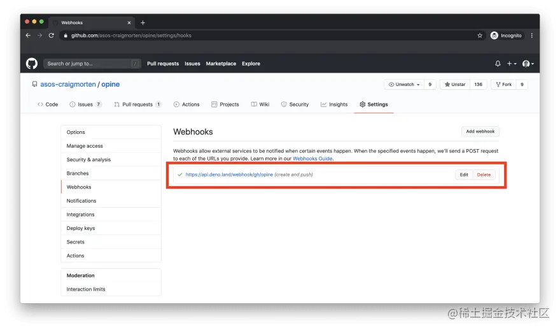Delete the deno.land webhook
Viewport: 560px width, 330px height.
(484, 175)
